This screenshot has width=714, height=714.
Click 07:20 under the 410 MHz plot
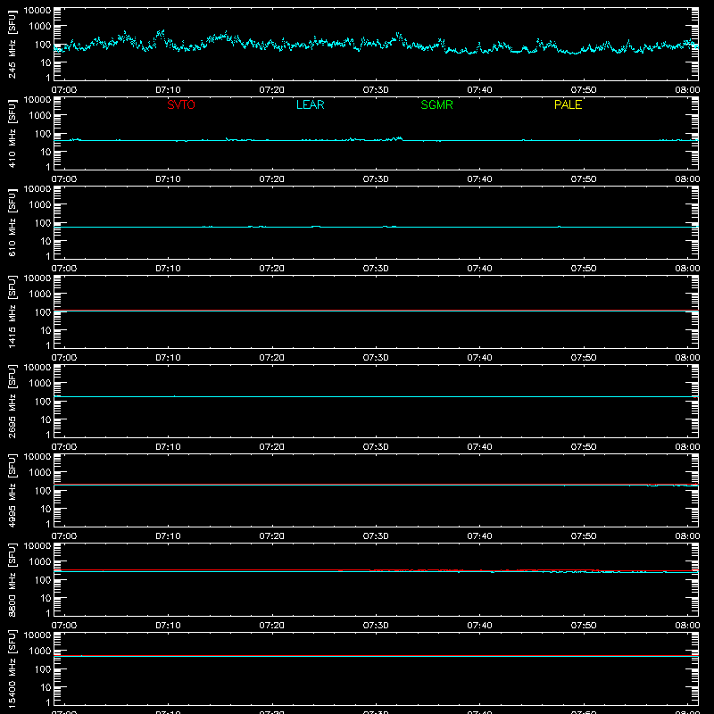272,179
